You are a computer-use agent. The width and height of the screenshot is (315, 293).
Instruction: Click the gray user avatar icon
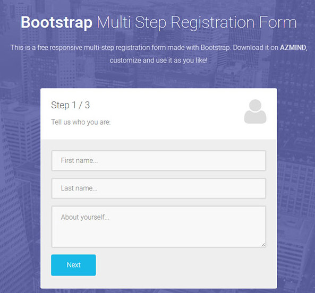coord(255,111)
